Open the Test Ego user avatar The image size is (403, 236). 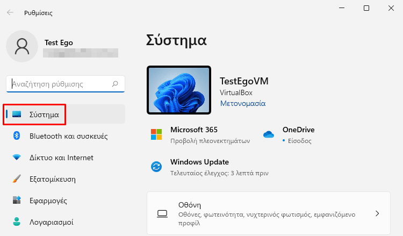pos(22,46)
